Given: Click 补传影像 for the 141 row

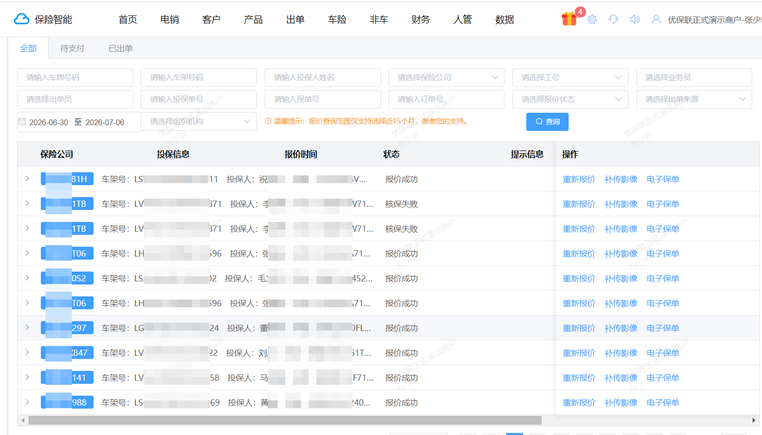Looking at the screenshot, I should click(x=621, y=378).
